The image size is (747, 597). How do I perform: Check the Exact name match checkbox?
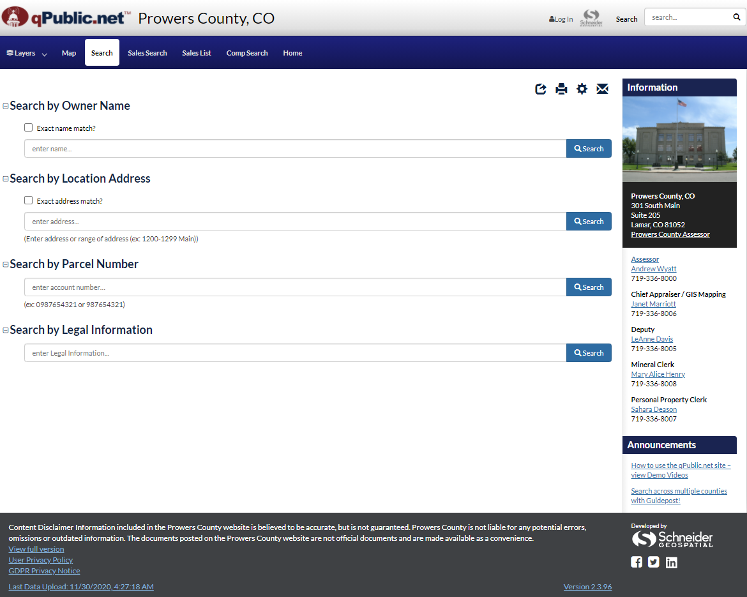coord(29,128)
